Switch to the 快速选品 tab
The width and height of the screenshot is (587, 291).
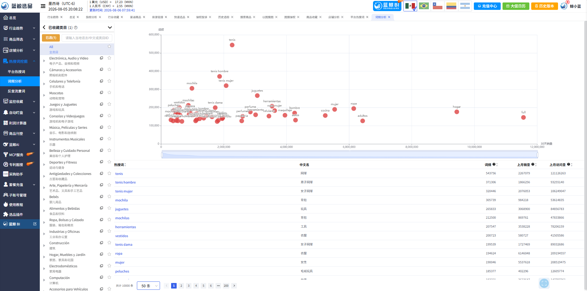click(180, 17)
